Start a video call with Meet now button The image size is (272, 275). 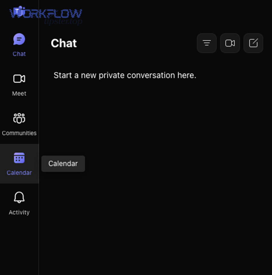tap(230, 43)
